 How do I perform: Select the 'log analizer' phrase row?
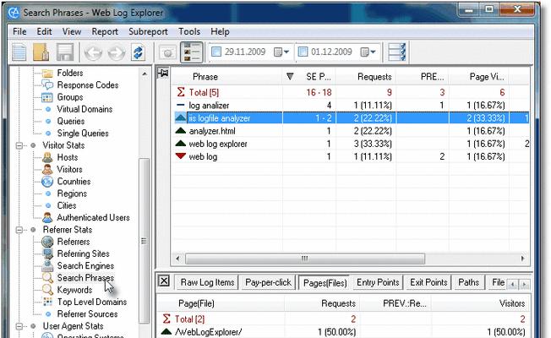point(350,106)
